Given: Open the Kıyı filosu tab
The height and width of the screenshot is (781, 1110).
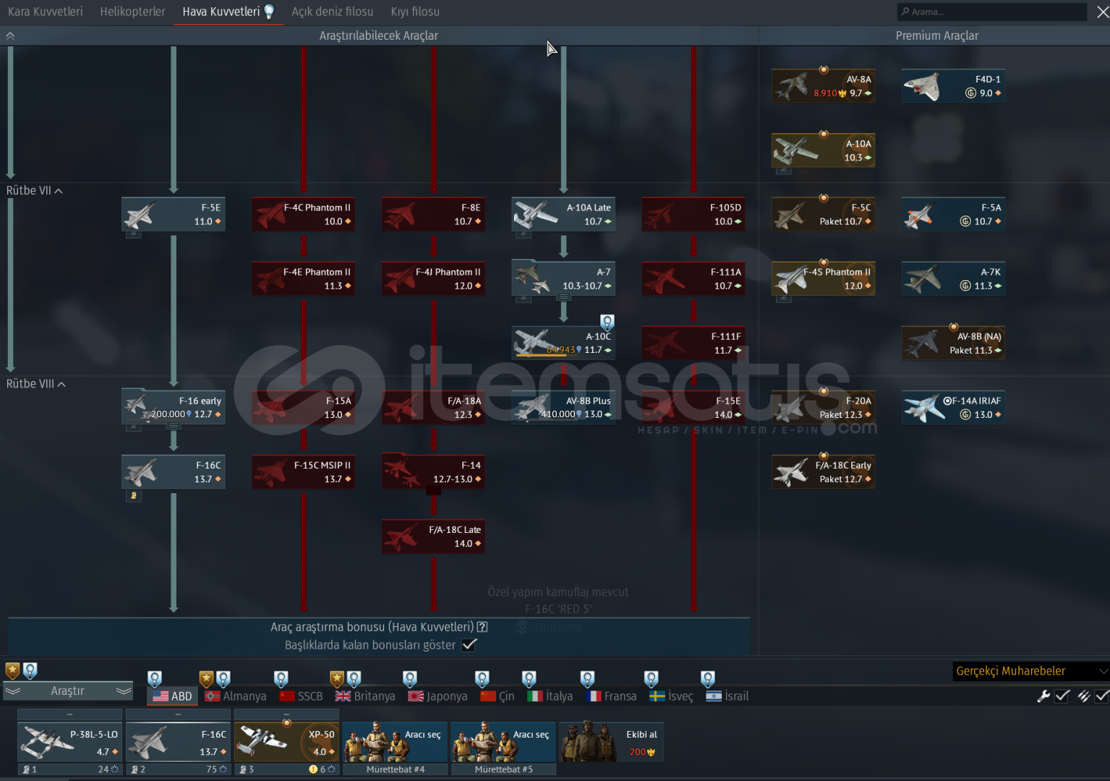Looking at the screenshot, I should point(415,12).
